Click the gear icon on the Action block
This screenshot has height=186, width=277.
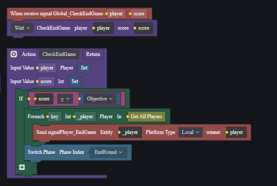point(14,54)
